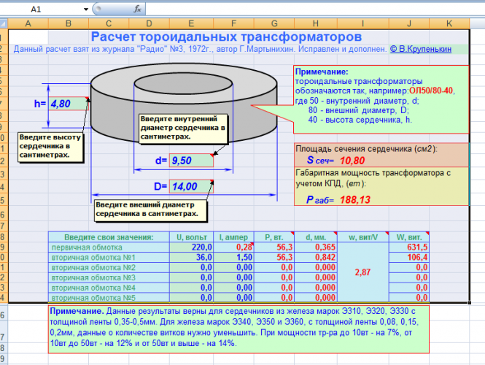Click into the formula bar field

315,9
